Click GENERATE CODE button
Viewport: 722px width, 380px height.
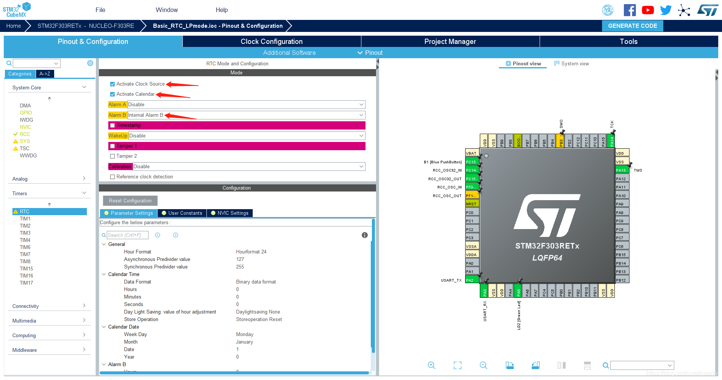(633, 26)
